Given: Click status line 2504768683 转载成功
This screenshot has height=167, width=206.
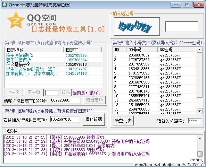Looking at the screenshot, I should tap(54, 150).
